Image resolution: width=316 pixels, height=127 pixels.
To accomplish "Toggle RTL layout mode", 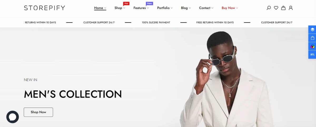I will coord(312,54).
